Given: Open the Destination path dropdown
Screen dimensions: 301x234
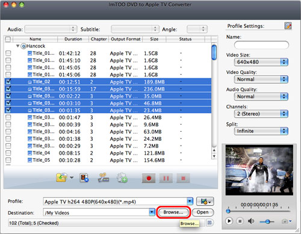Looking at the screenshot, I should coord(152,212).
